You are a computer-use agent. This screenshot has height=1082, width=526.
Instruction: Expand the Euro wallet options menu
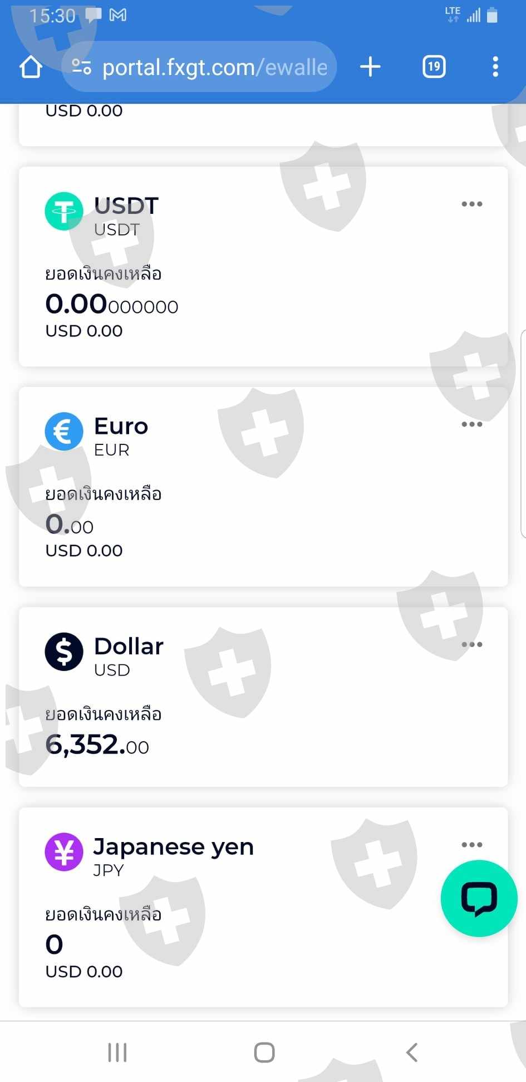[471, 424]
